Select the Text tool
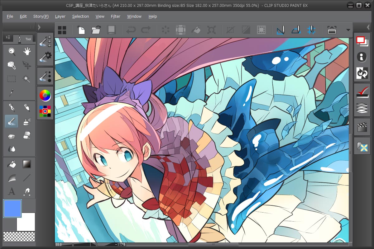The image size is (374, 249). coord(12,191)
